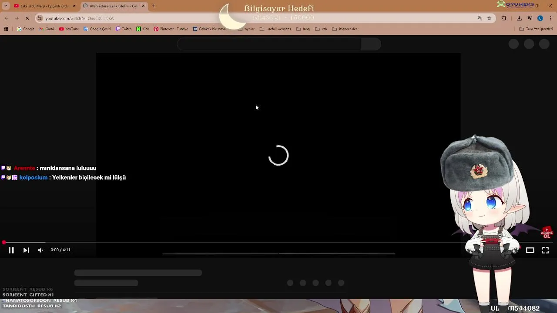The height and width of the screenshot is (313, 557).
Task: Go back to previous page
Action: [6, 18]
